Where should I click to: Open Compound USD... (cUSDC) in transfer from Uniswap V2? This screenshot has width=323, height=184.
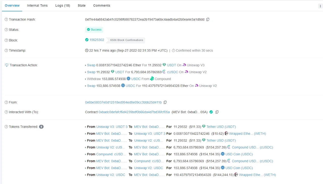click(x=252, y=147)
